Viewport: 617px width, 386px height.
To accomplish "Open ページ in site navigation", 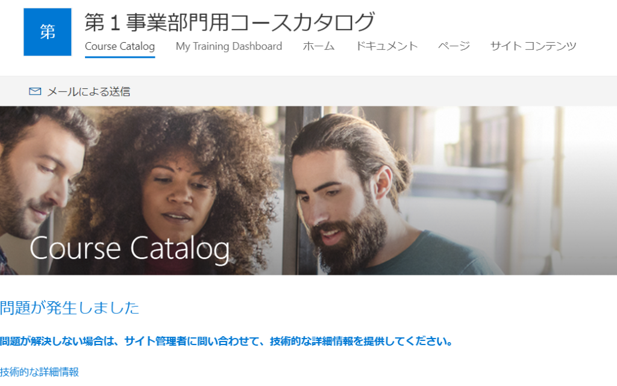I will tap(454, 46).
